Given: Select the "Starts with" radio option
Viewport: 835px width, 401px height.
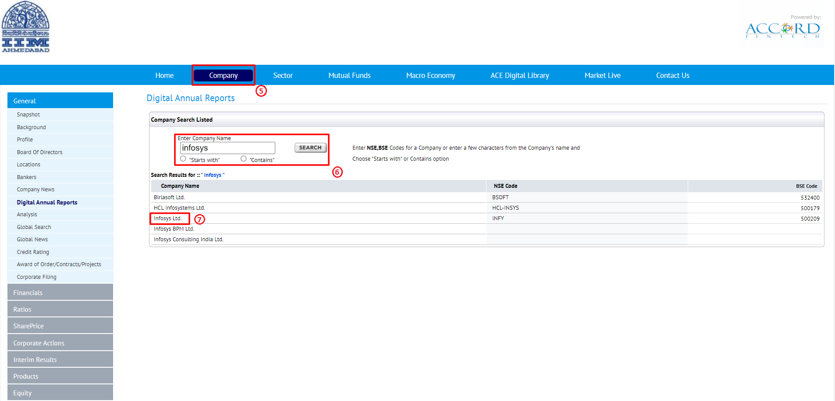Looking at the screenshot, I should [x=183, y=158].
